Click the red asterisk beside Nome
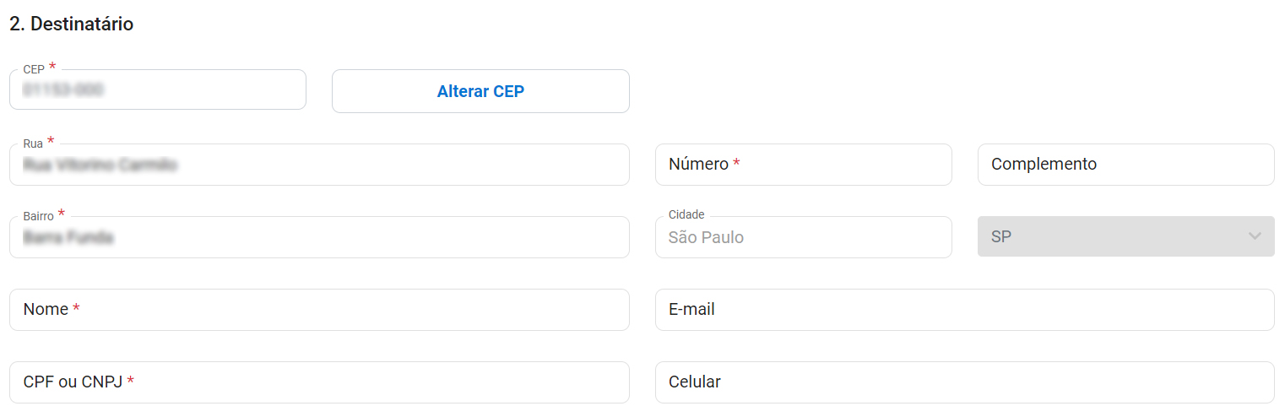This screenshot has width=1285, height=417. tap(76, 309)
